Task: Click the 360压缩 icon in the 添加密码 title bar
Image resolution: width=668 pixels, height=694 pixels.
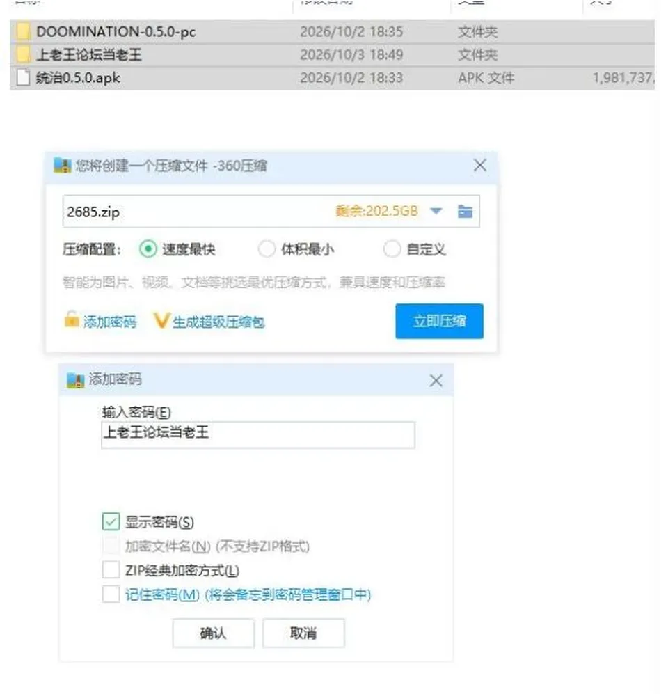Action: click(75, 380)
